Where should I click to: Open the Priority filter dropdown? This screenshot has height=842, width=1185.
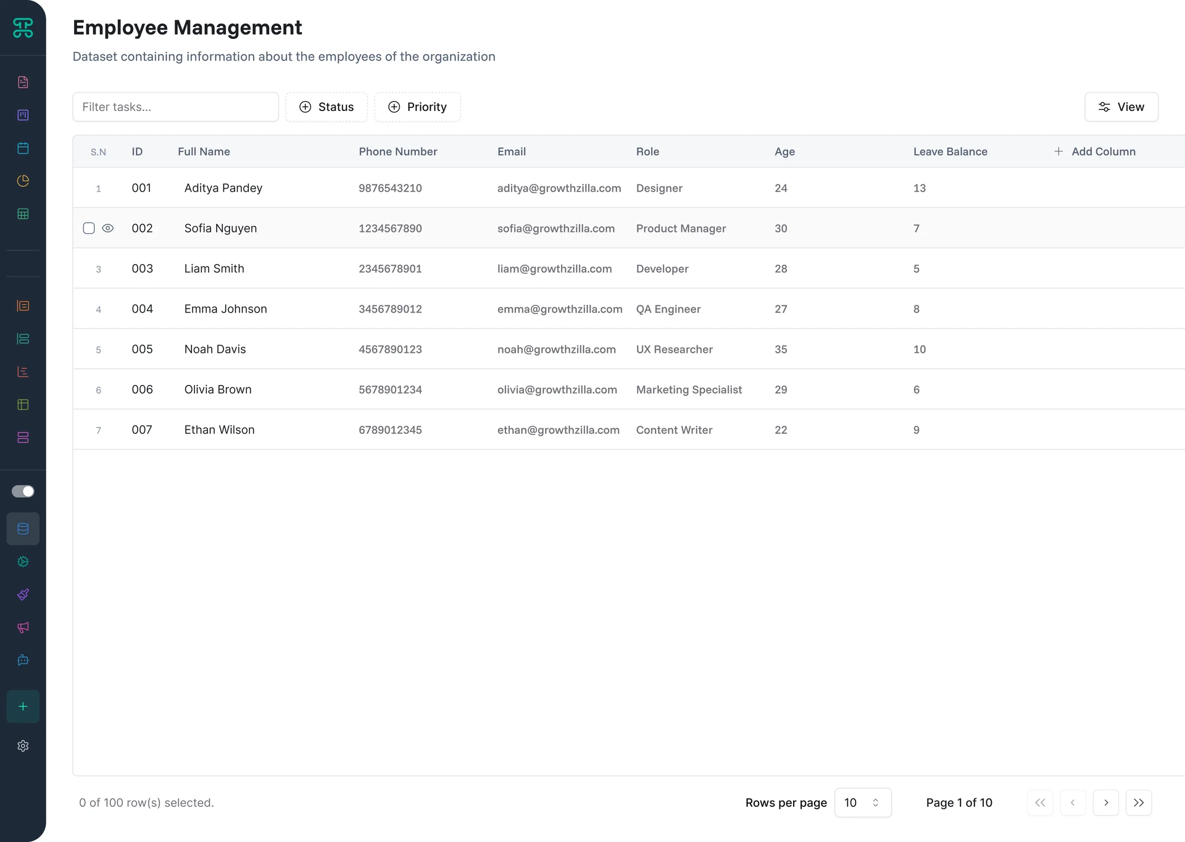417,107
